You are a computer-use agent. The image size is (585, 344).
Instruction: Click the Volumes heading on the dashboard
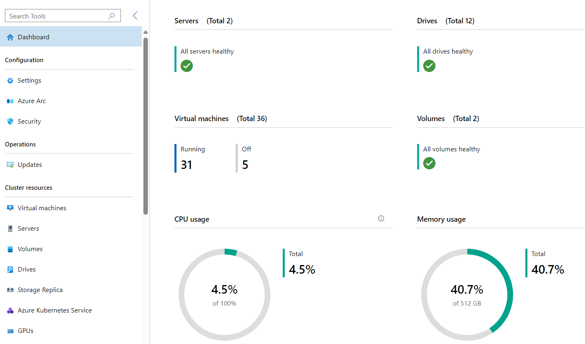[x=431, y=119]
